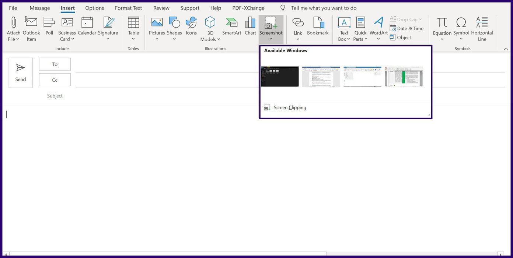Click the To button
Screen dimensions: 513x258
coord(55,64)
